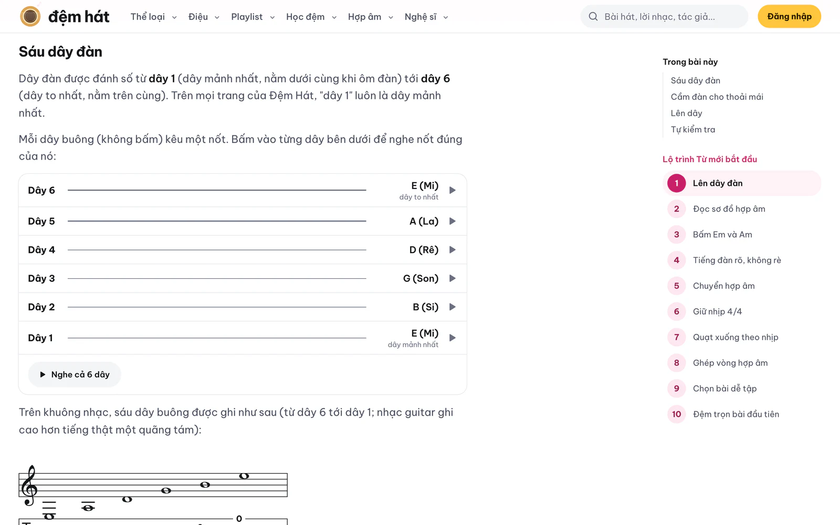Screen dimensions: 840x525
Task: Go to lesson 5 Chuyển hợp âm
Action: point(742,286)
